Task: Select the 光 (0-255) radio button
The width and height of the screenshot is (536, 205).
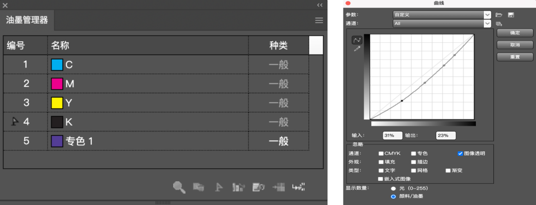Action: point(393,188)
